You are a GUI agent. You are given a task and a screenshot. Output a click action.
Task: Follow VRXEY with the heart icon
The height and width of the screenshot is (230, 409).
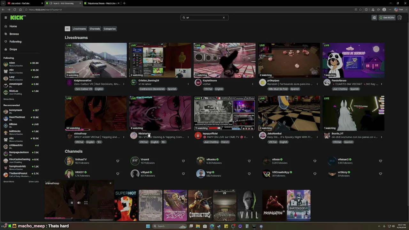pyautogui.click(x=118, y=174)
